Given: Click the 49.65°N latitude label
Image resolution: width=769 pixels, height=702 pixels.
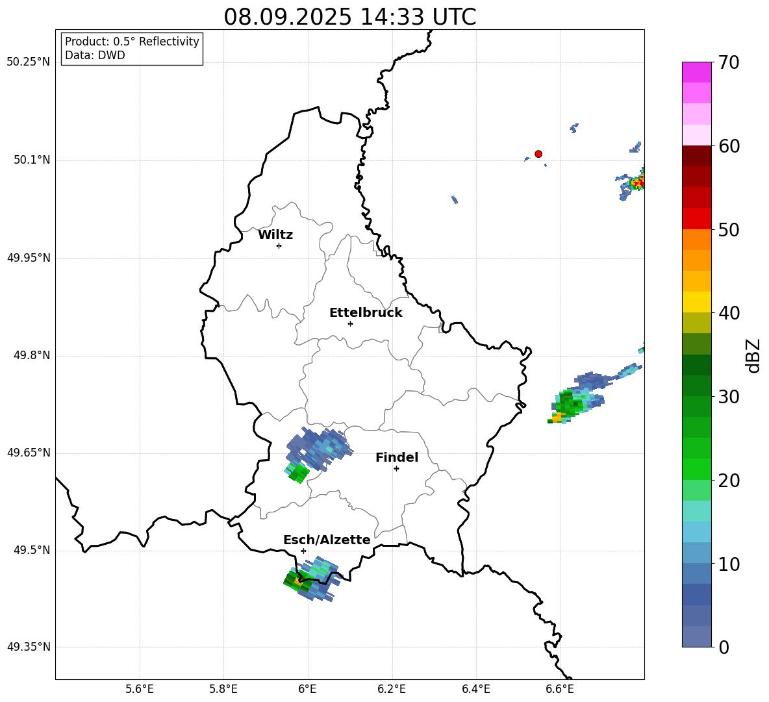Looking at the screenshot, I should click(29, 453).
